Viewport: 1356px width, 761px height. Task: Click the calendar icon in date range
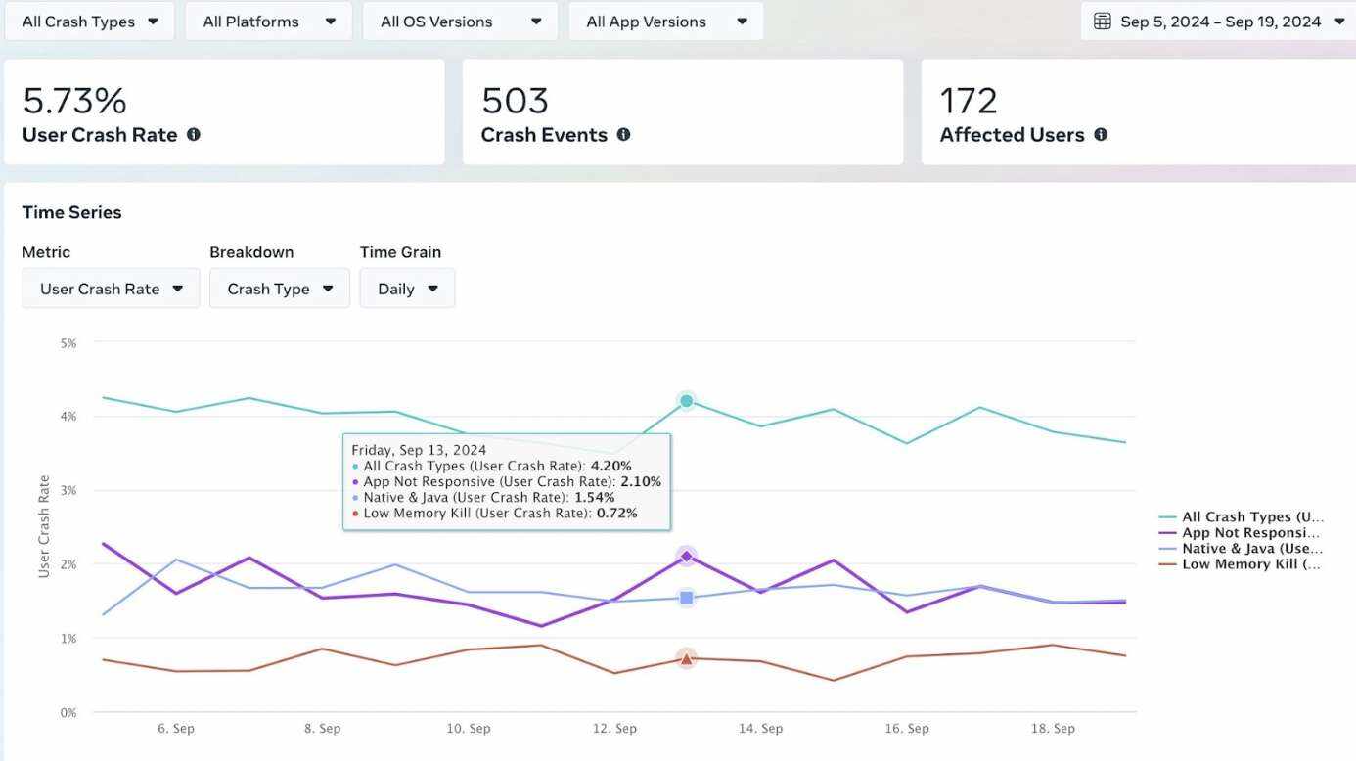pos(1102,22)
